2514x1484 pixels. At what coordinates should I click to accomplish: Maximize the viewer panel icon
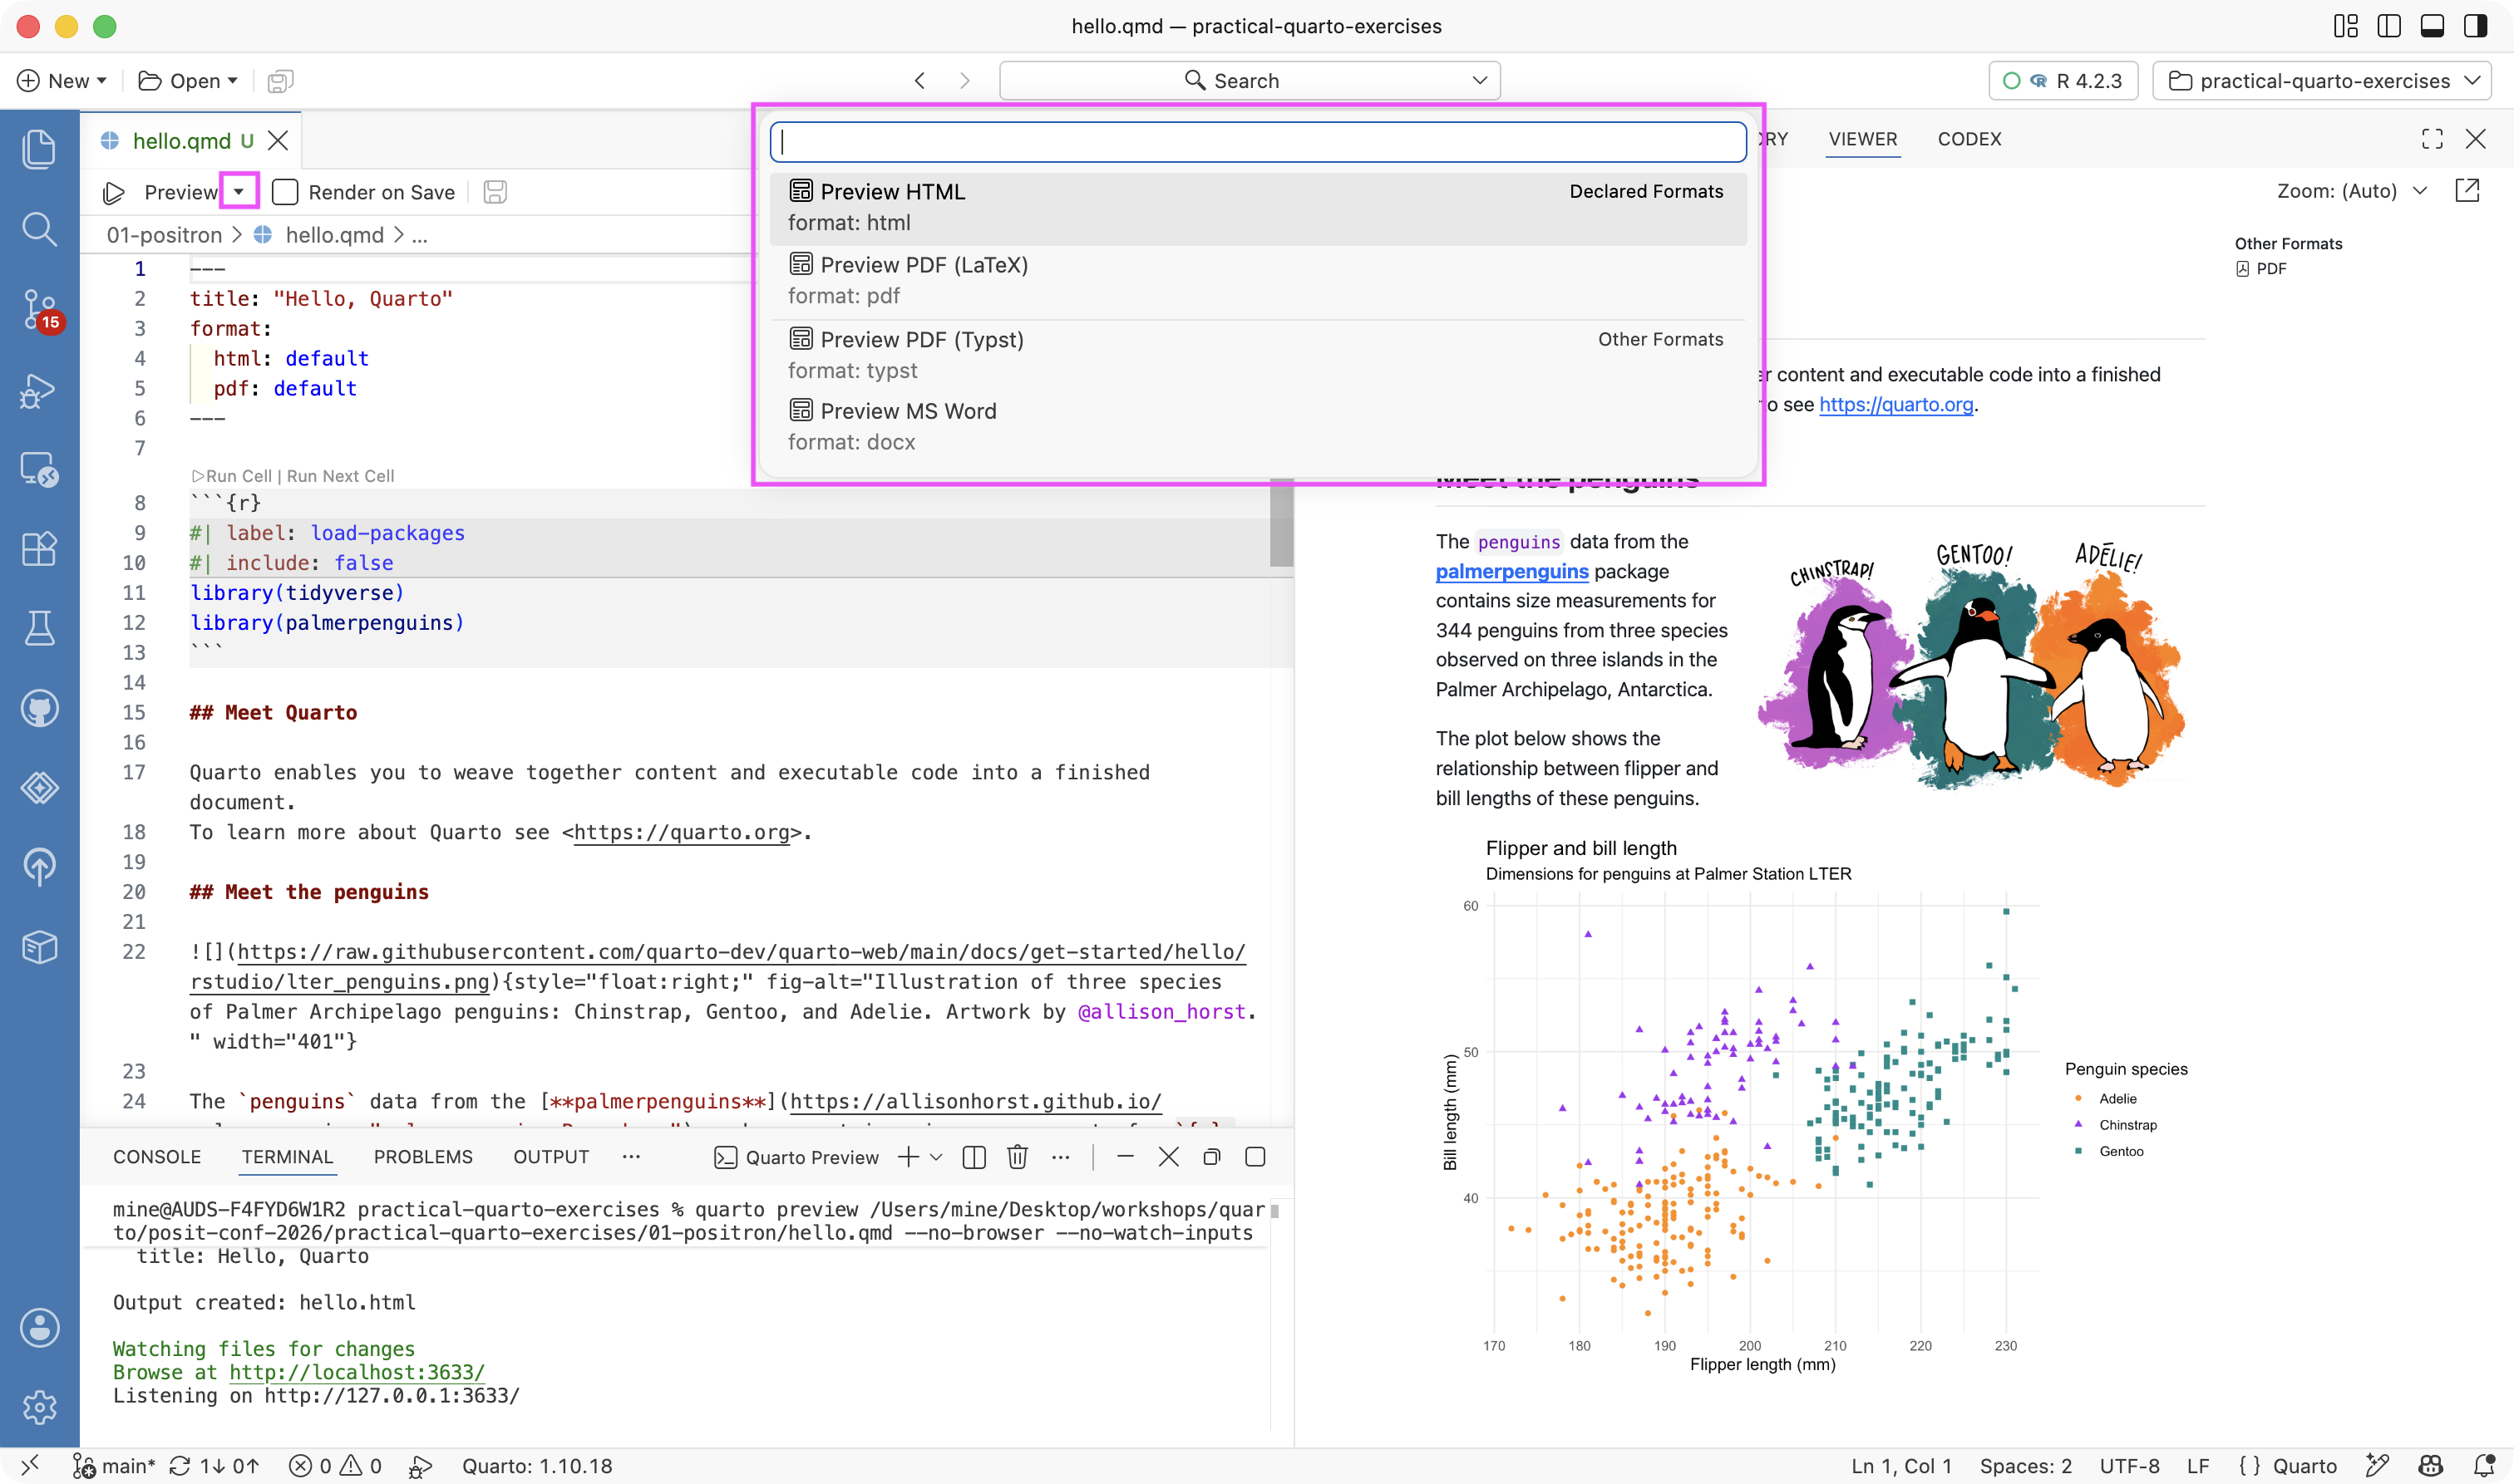(x=2432, y=139)
